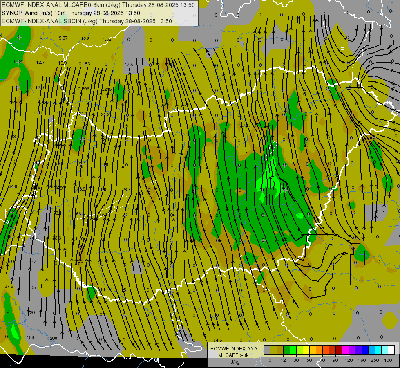Viewport: 400px width, 368px height.
Task: Pick the dark green swatch in the color scale
Action: point(287,350)
